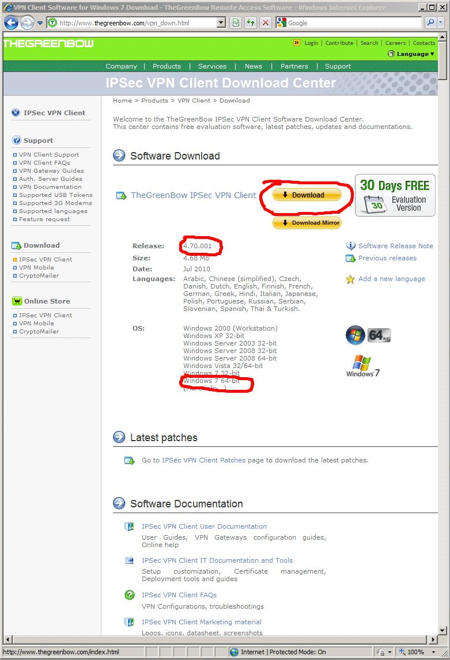Open IPSec VPN Client IT Documentation and Tools
450x660 pixels.
(217, 560)
